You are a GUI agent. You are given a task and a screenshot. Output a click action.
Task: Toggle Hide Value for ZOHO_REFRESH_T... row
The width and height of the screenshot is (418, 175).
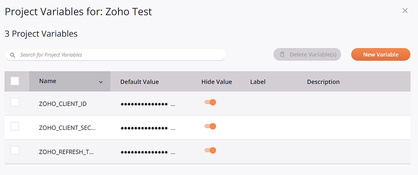[210, 150]
